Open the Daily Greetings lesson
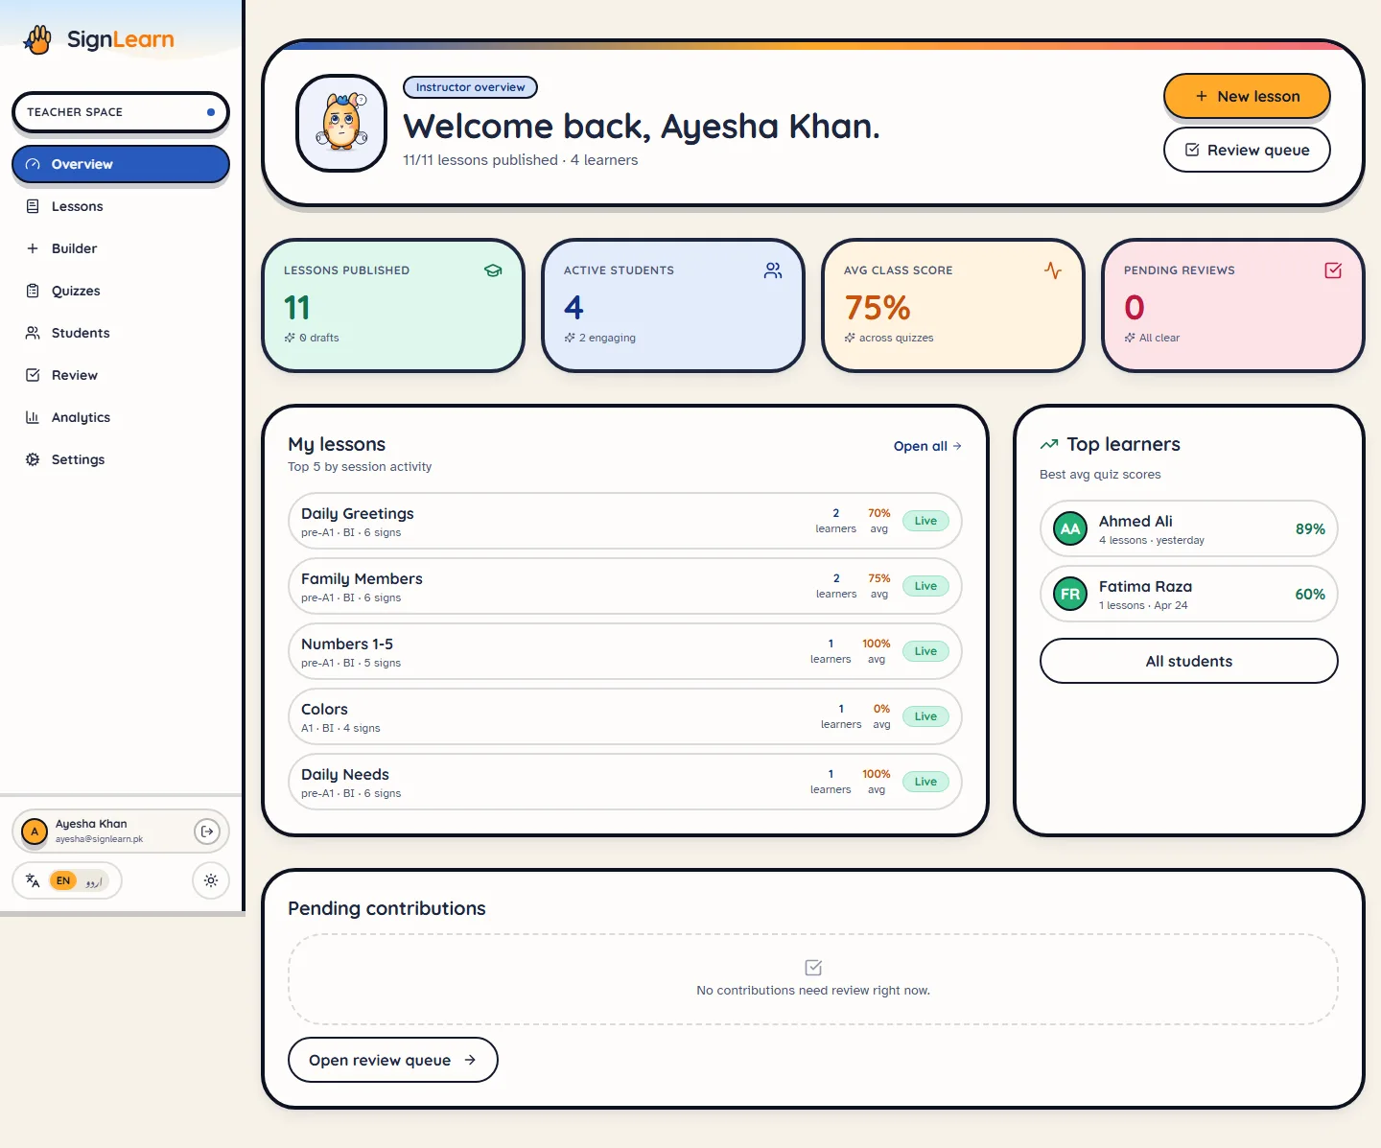1381x1148 pixels. pyautogui.click(x=625, y=521)
